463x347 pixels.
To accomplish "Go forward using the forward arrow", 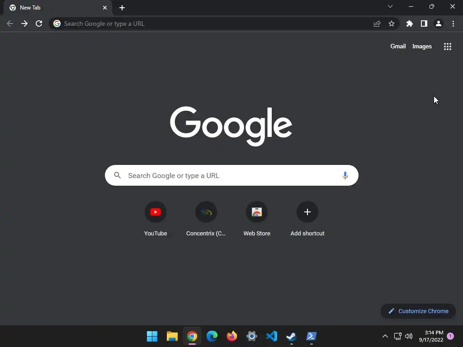I will [24, 23].
